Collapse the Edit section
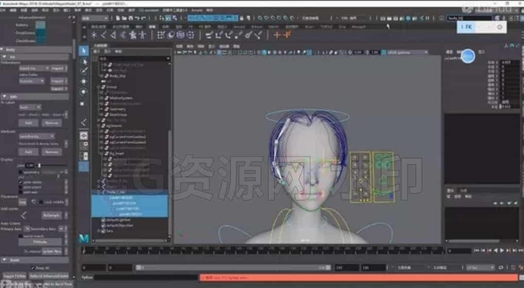Screen dimensions: 524x288 (x=4, y=96)
